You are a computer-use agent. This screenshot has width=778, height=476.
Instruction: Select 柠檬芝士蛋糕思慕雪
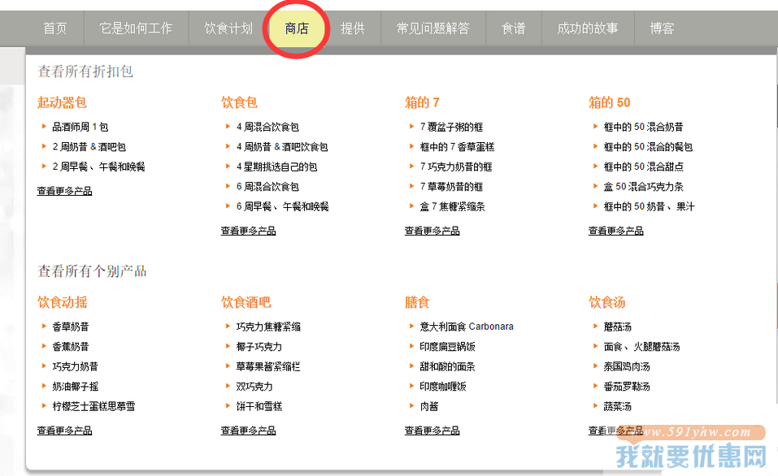click(93, 406)
